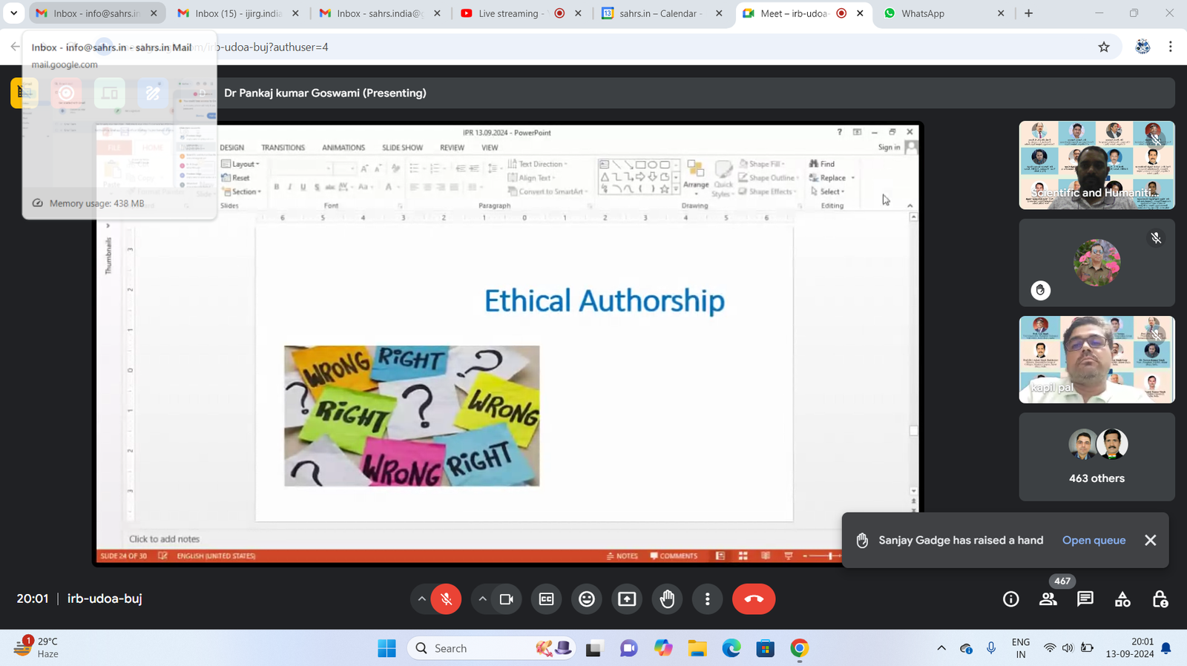The image size is (1187, 666).
Task: Open Meet meeting details info icon
Action: tap(1010, 599)
